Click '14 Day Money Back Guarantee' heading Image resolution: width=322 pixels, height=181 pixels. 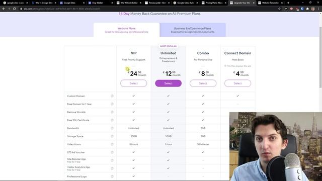pyautogui.click(x=159, y=14)
